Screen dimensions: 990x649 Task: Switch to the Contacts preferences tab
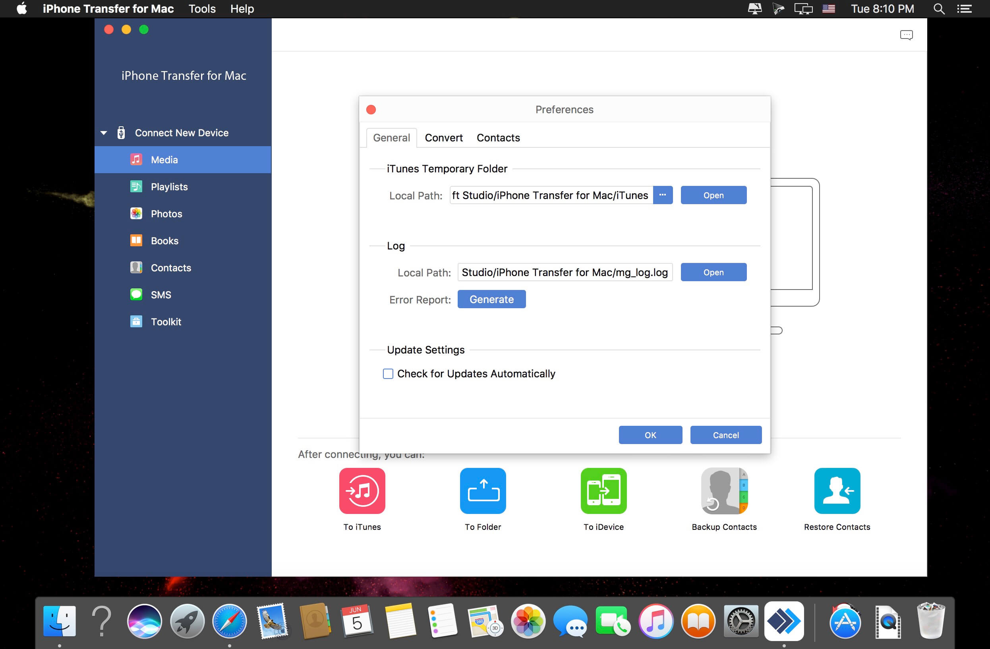coord(497,137)
